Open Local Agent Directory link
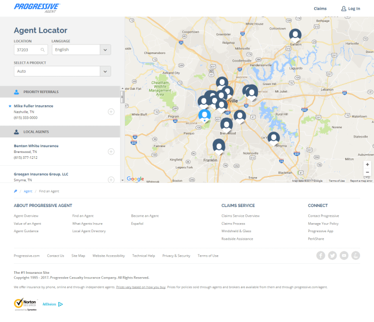This screenshot has width=374, height=322. (x=89, y=231)
